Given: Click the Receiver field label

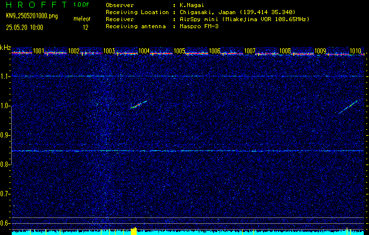Looking at the screenshot, I should [120, 19].
